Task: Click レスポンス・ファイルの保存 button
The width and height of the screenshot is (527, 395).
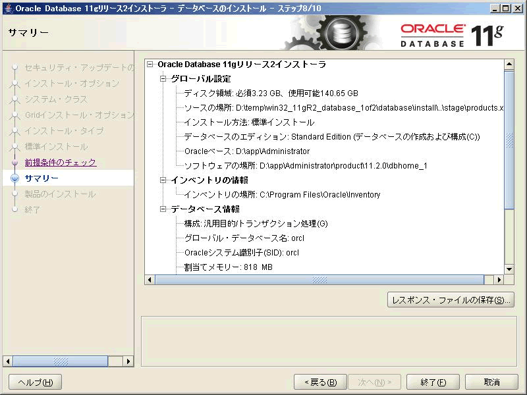Action: coord(451,300)
